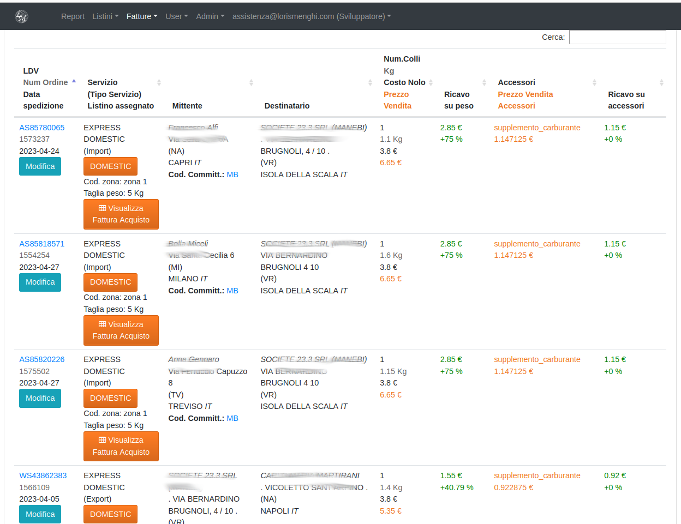Sort by the LDV Num Ordine column arrow
The width and height of the screenshot is (681, 524).
coord(74,82)
